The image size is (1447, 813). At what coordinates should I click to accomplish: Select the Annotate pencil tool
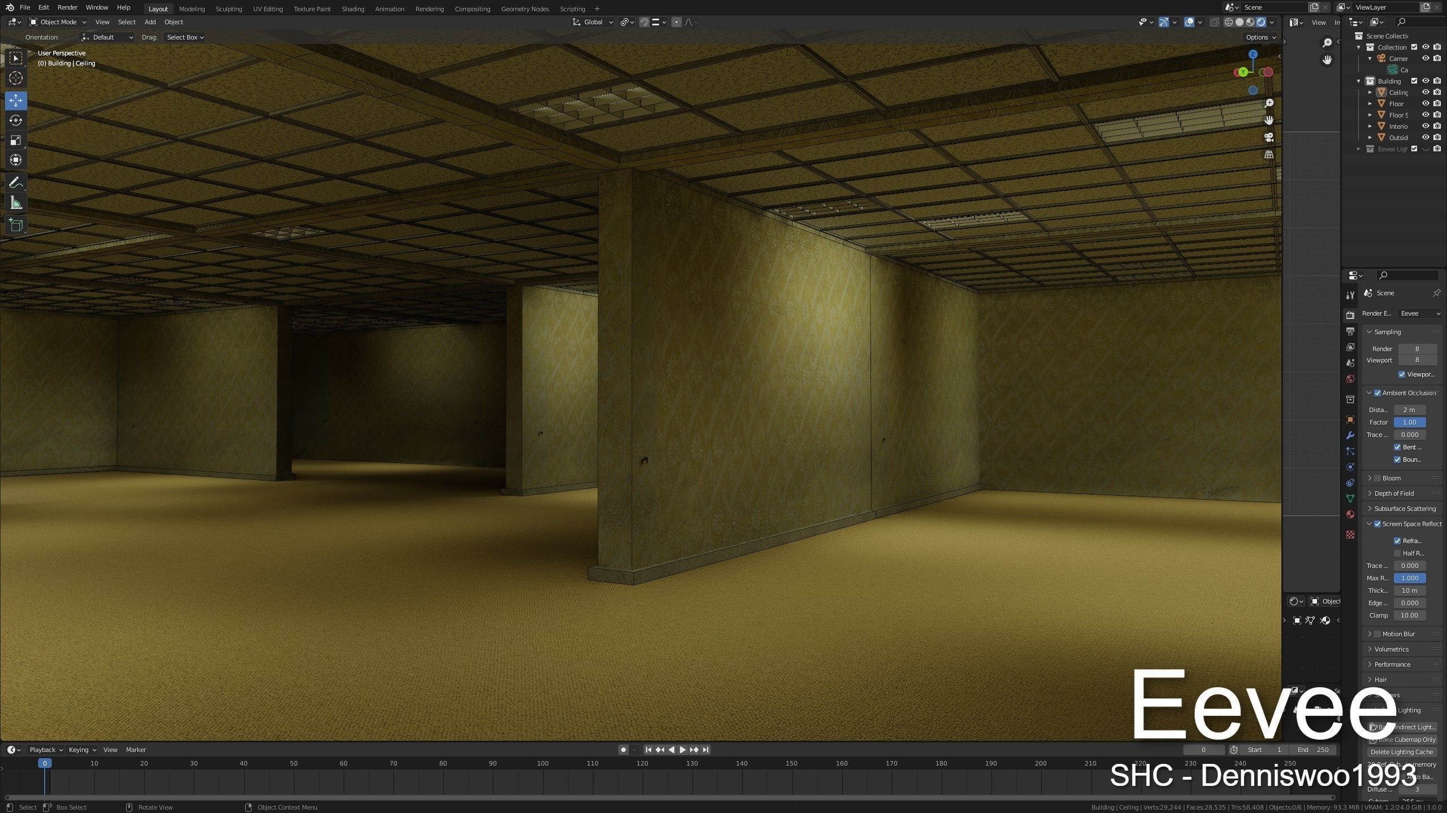pos(16,182)
